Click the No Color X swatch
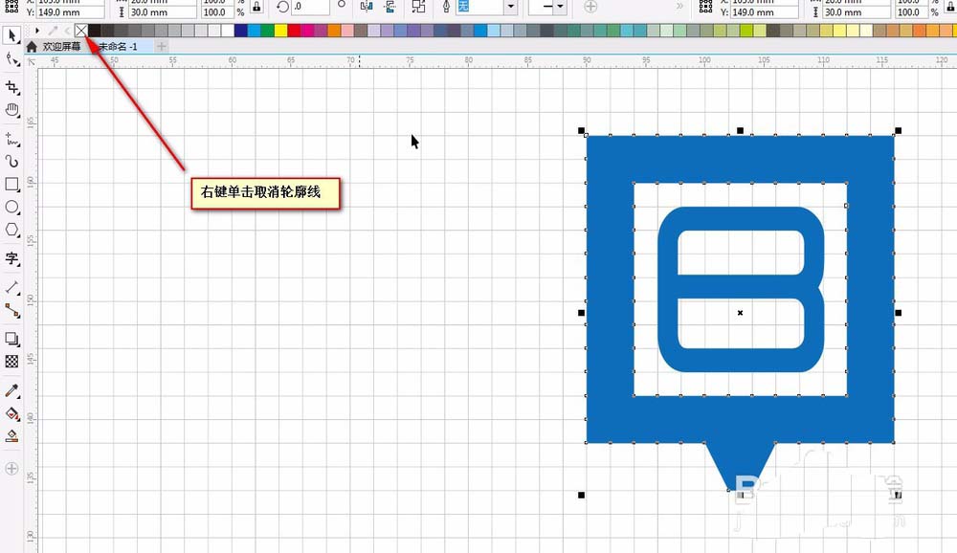 coord(81,30)
